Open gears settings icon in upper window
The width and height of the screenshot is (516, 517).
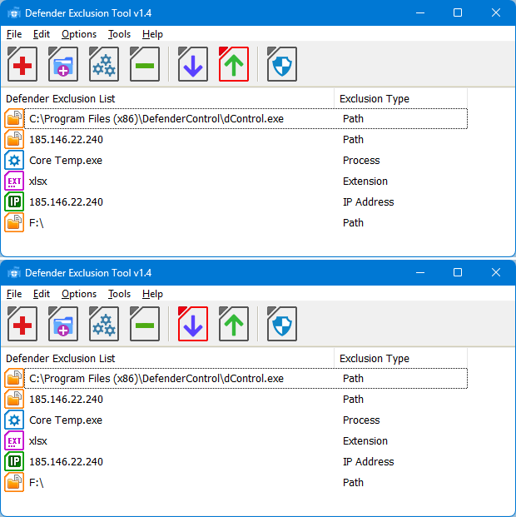[x=104, y=65]
